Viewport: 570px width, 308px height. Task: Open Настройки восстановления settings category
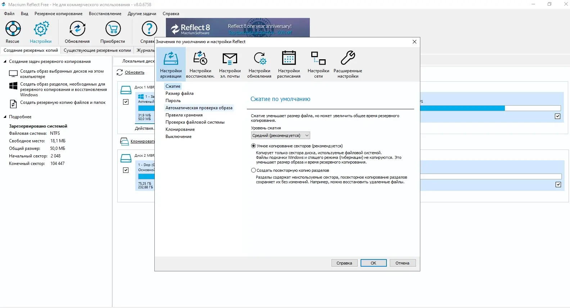[x=200, y=65]
